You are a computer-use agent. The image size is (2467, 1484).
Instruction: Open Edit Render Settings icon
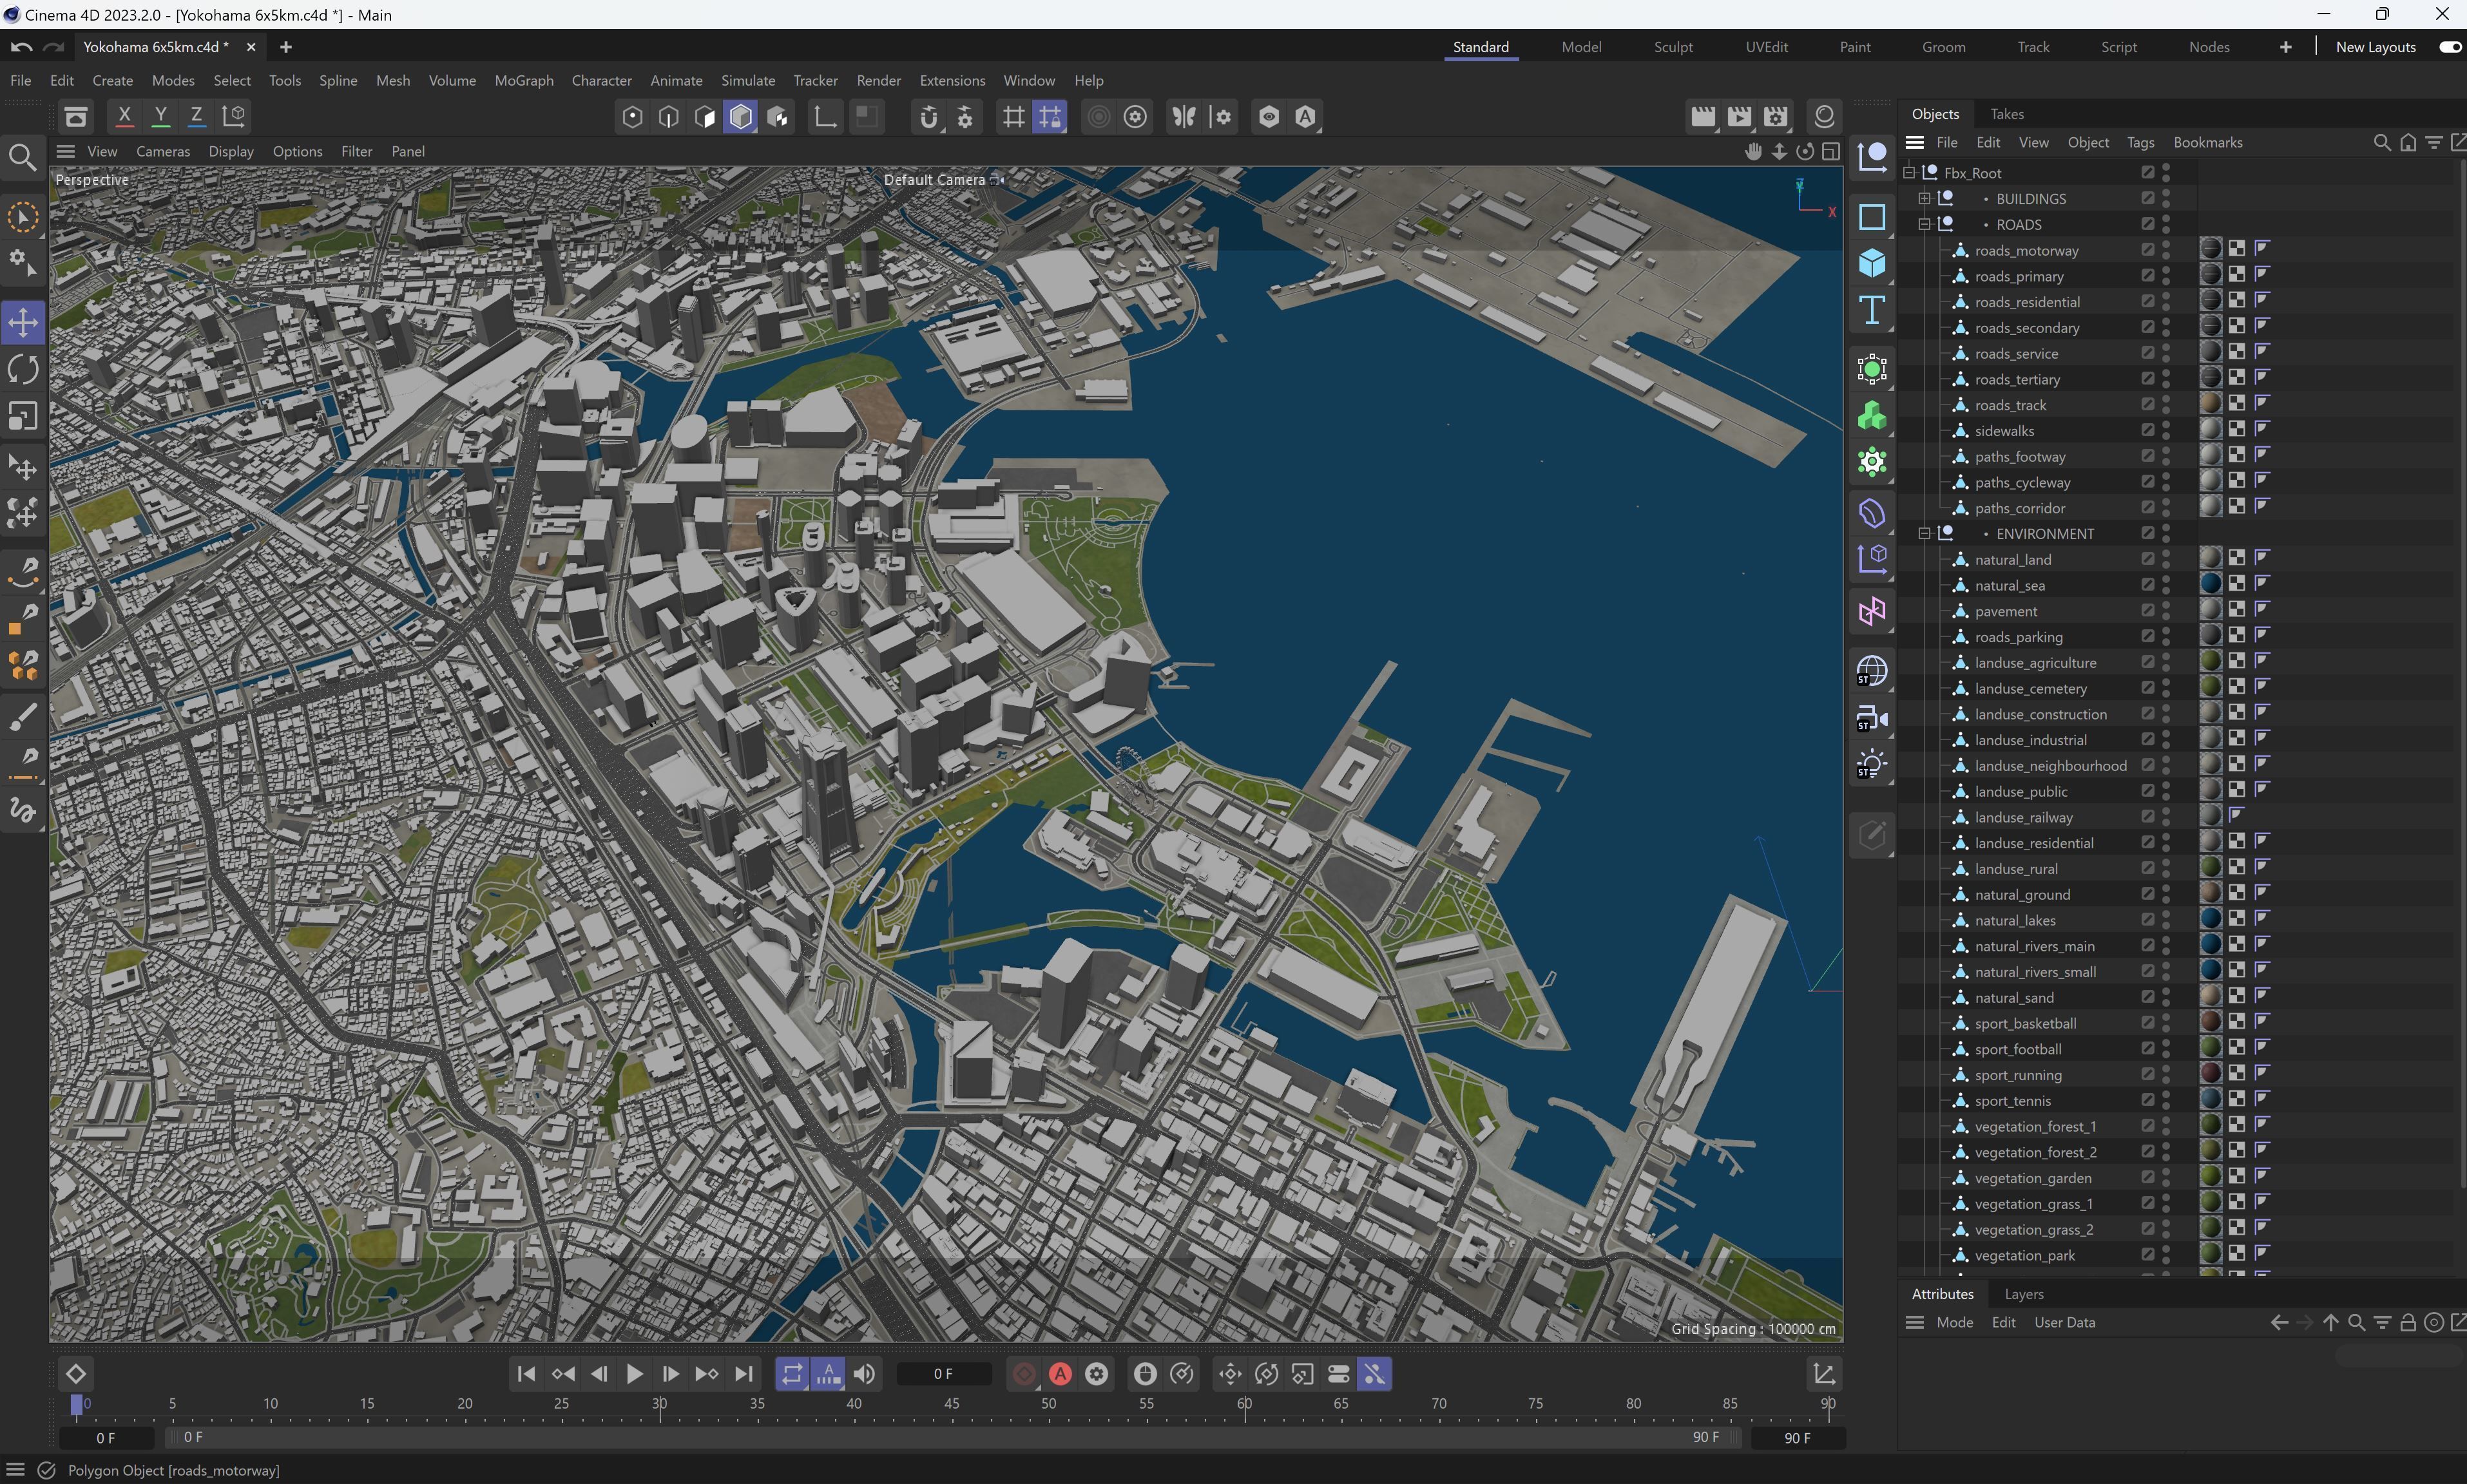(x=1775, y=116)
